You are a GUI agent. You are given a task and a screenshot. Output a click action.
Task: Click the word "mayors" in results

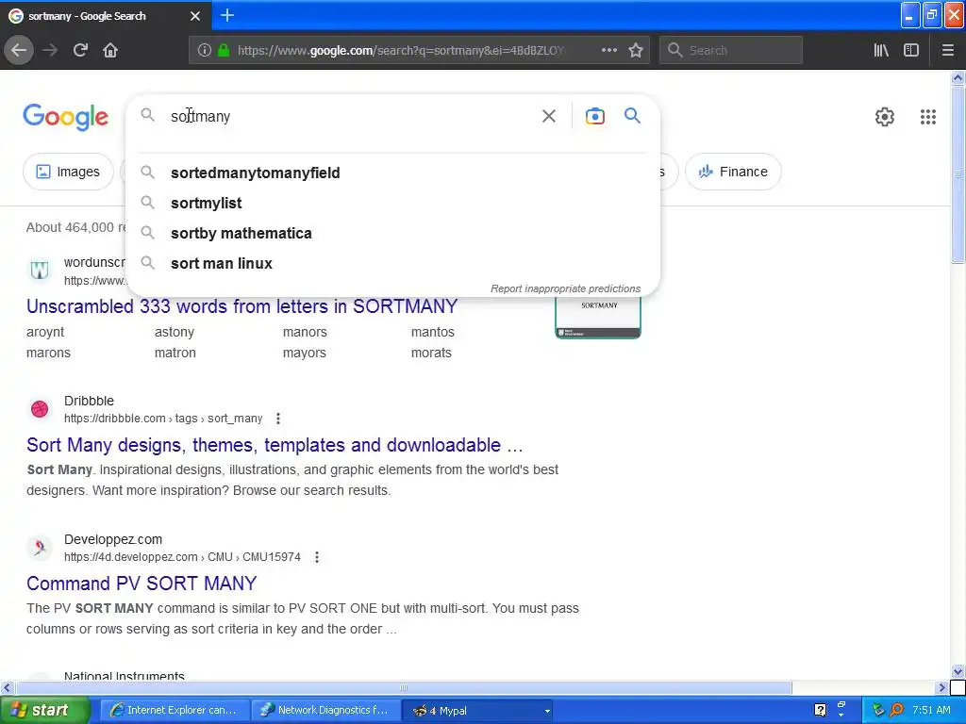(305, 353)
